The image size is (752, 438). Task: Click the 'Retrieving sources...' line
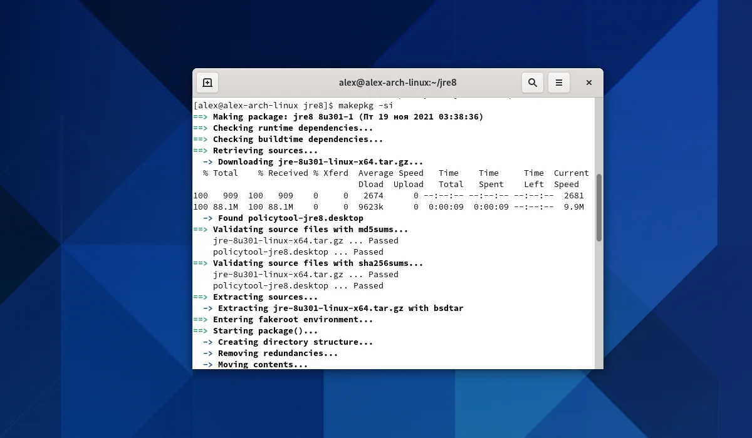coord(256,151)
